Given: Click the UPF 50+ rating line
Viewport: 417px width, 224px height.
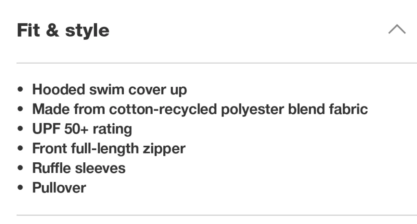Looking at the screenshot, I should (82, 129).
